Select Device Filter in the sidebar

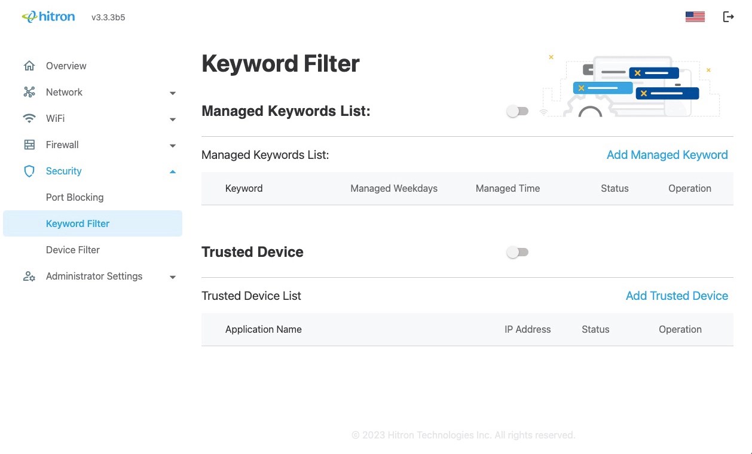coord(74,250)
